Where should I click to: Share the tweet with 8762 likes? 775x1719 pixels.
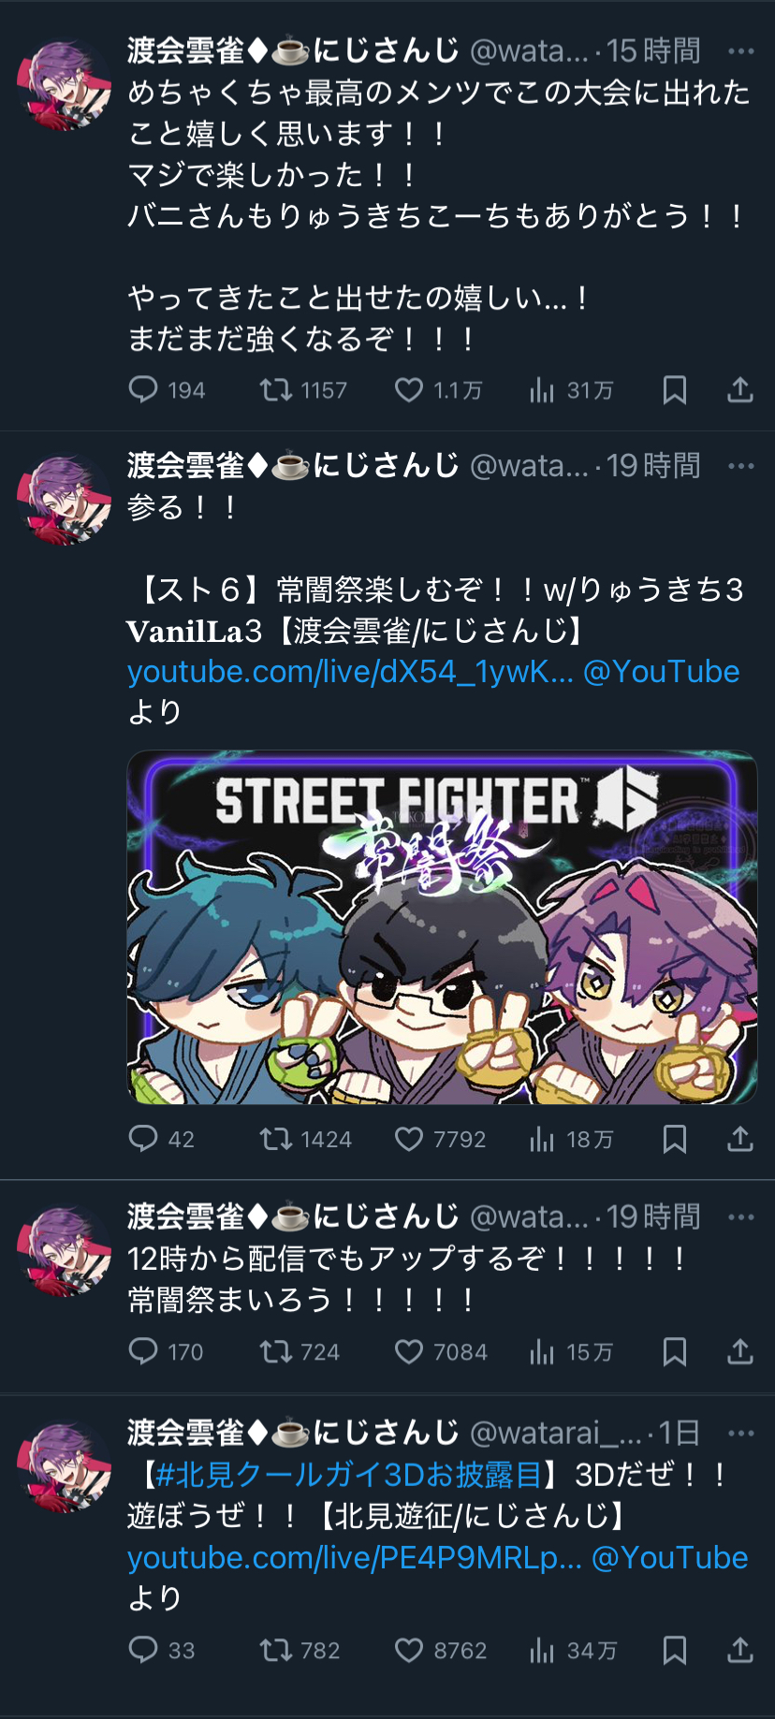(x=740, y=1650)
